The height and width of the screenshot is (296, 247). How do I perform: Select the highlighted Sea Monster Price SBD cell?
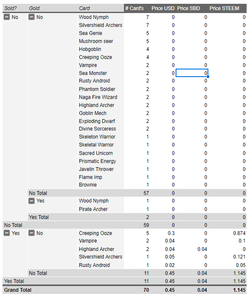[192, 73]
